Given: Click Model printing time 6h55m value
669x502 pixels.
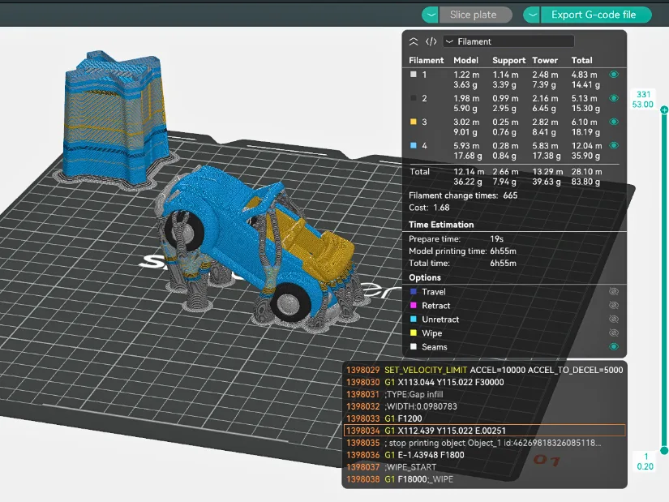Looking at the screenshot, I should click(503, 251).
